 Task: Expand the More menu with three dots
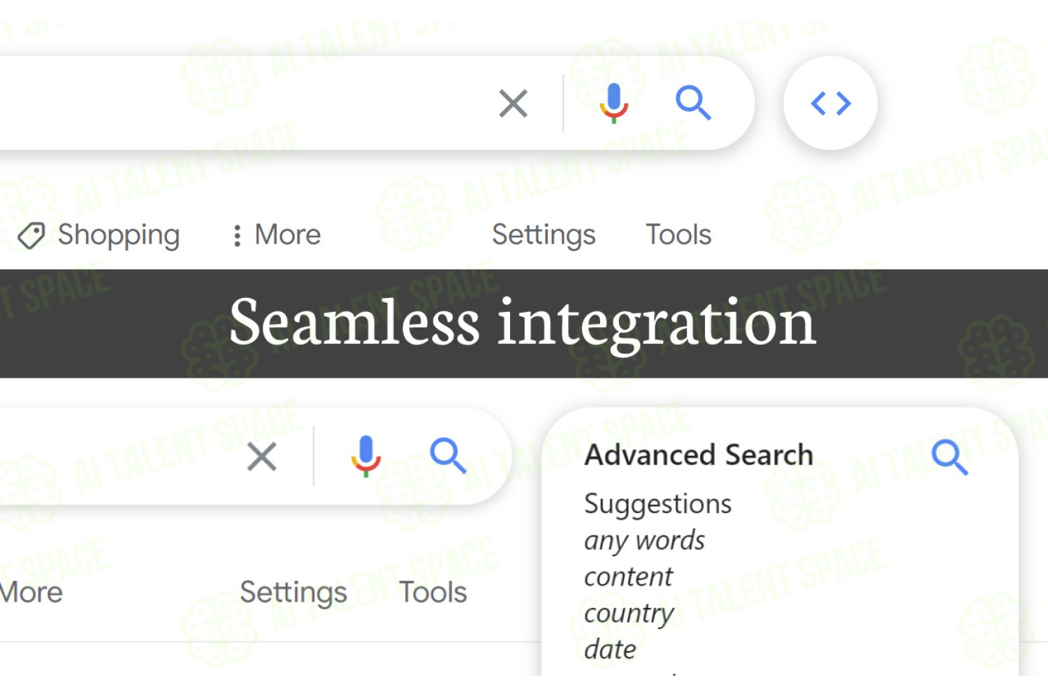pos(277,235)
